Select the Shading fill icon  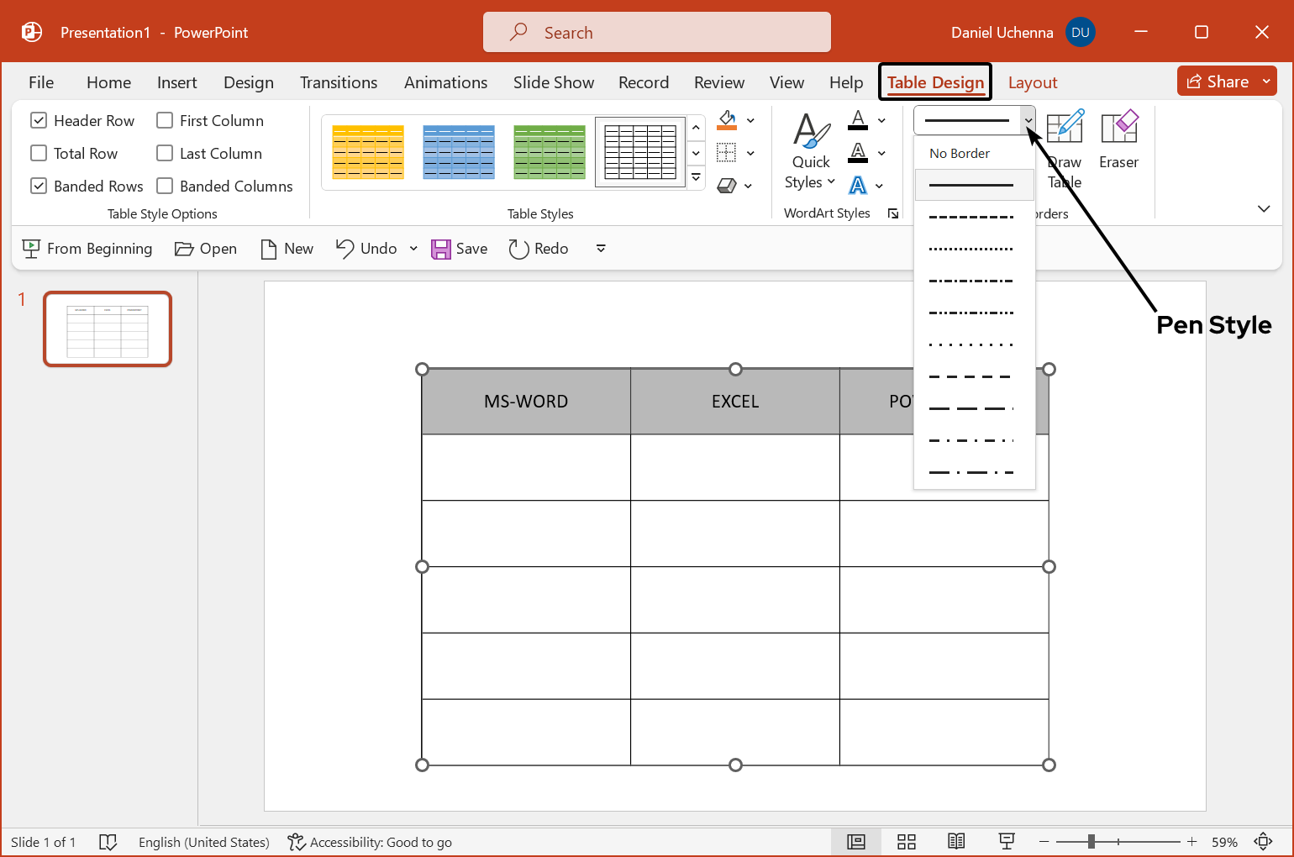click(728, 119)
